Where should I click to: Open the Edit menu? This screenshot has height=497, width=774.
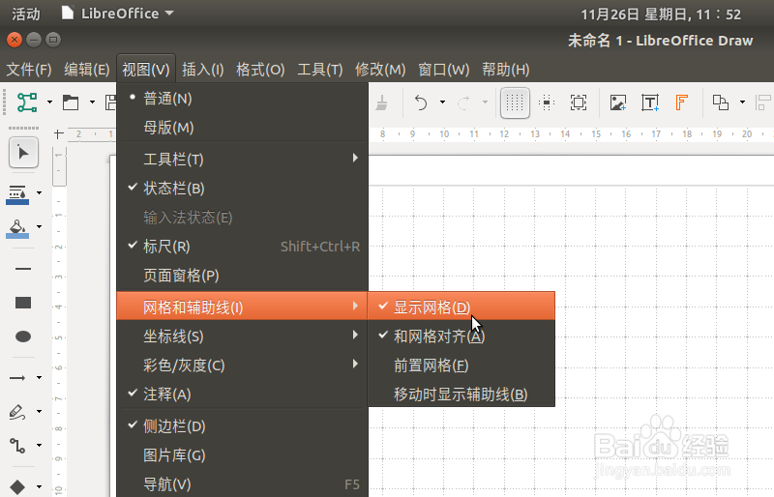click(87, 70)
